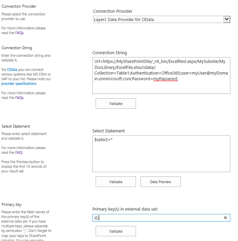Open the FAQs link in the Connection String section
Image resolution: width=238 pixels, height=241 pixels.
point(19,98)
